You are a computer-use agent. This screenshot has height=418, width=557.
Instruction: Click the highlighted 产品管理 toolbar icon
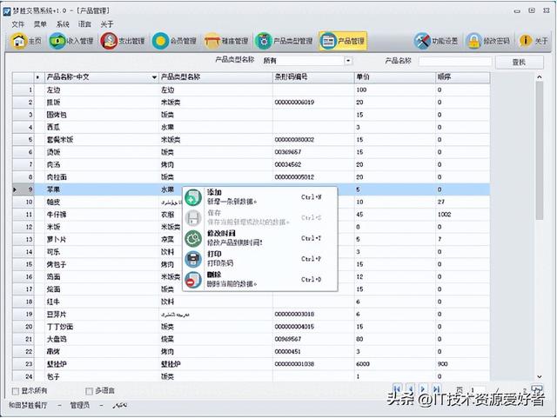342,41
